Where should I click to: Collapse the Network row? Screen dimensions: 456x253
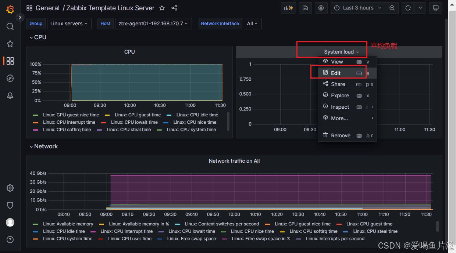44,146
